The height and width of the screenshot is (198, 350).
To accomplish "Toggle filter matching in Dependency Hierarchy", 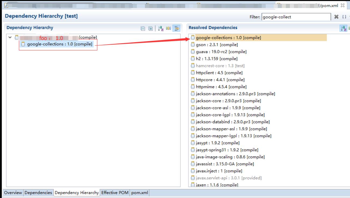I will point(176,28).
